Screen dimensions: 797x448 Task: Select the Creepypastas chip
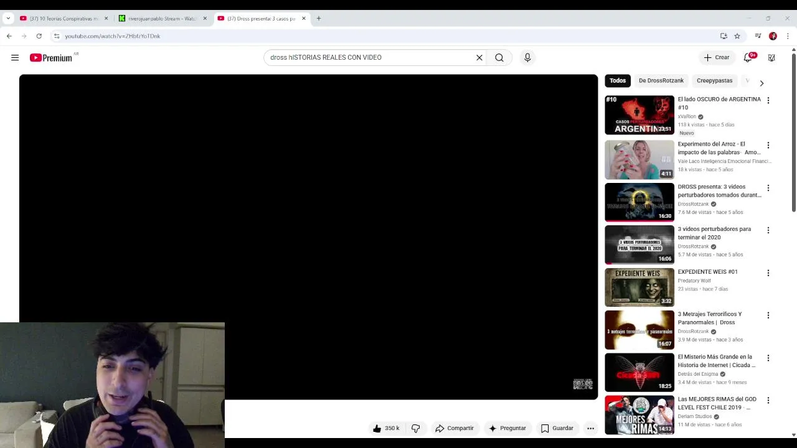point(714,81)
